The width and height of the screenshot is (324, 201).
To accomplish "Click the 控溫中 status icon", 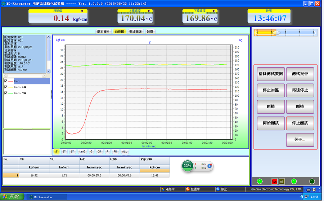I will point(187,189).
